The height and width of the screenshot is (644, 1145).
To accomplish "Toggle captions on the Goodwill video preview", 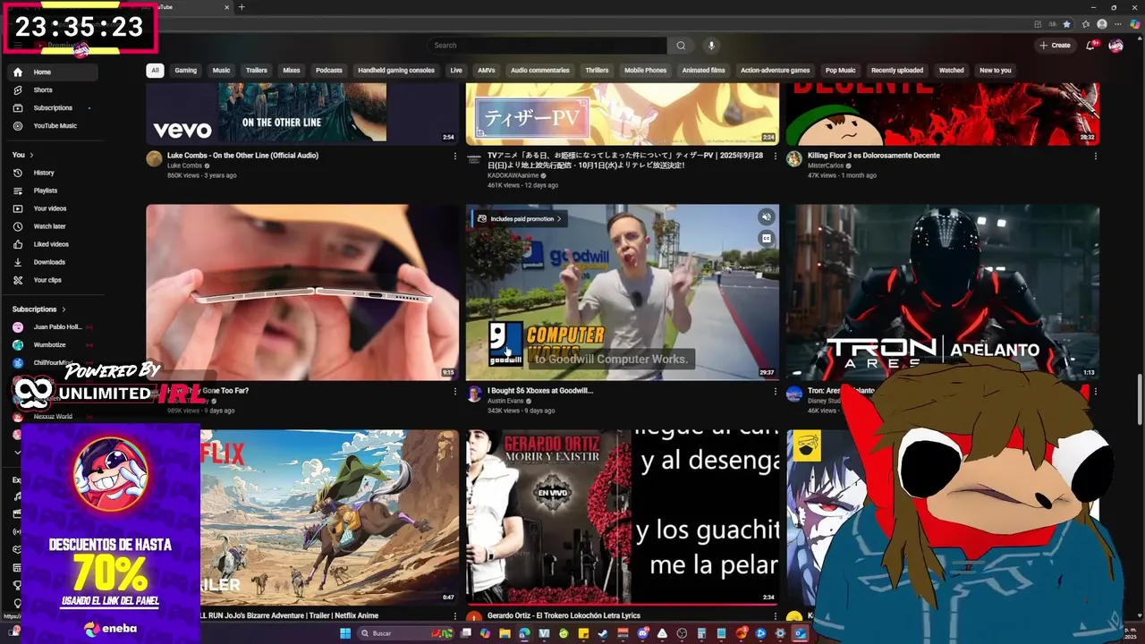I will point(766,238).
